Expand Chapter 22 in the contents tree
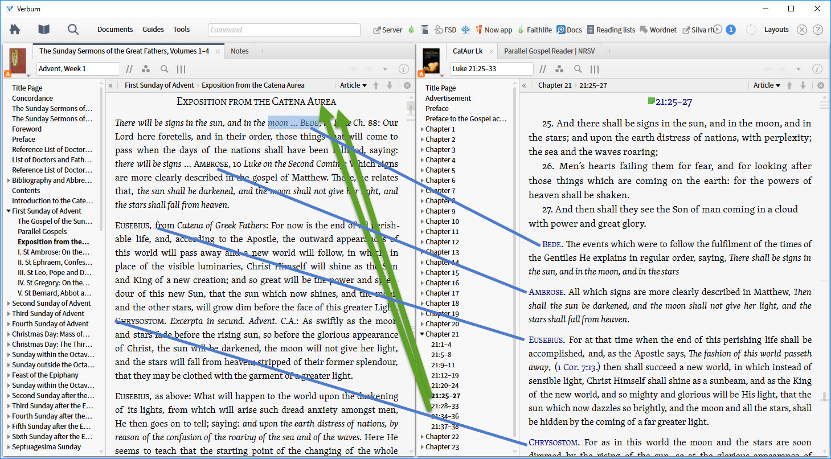The image size is (831, 459). [x=422, y=437]
